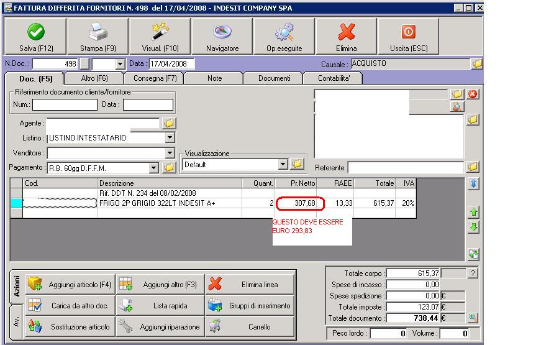Click the Totale cell 615,37
536x345 pixels.
tap(375, 203)
